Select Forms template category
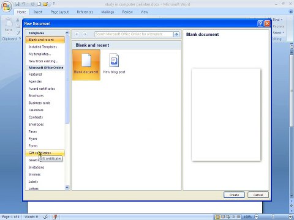This screenshot has height=220, width=294. click(45, 146)
